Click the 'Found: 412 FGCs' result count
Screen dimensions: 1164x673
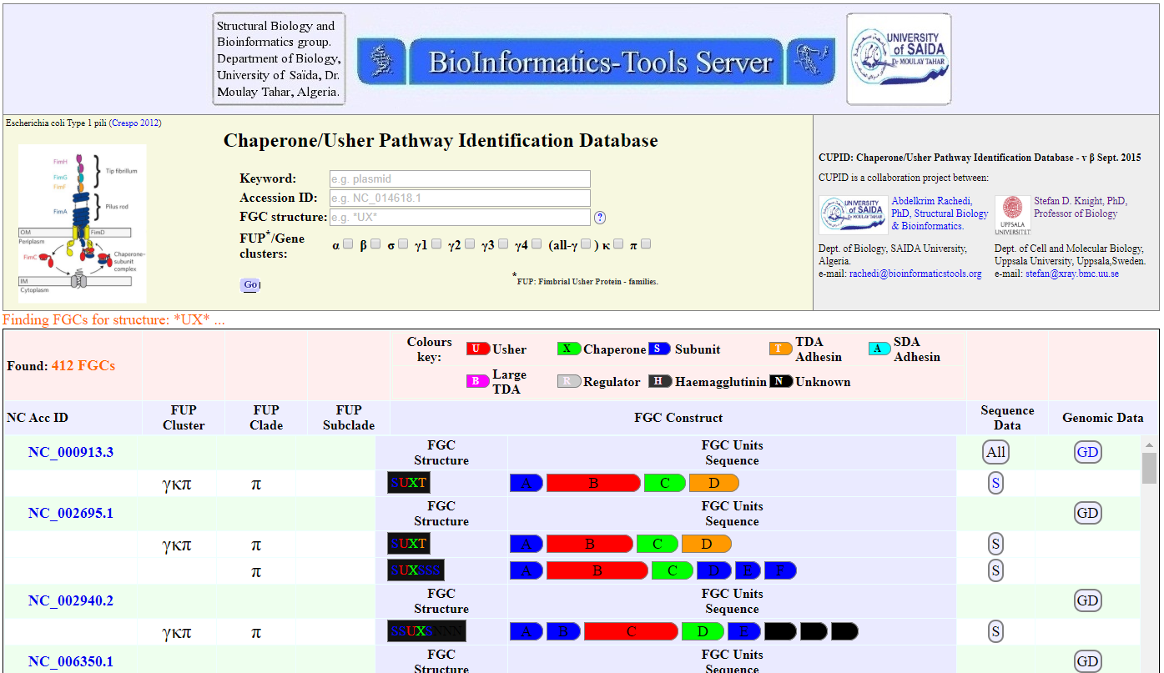(61, 365)
